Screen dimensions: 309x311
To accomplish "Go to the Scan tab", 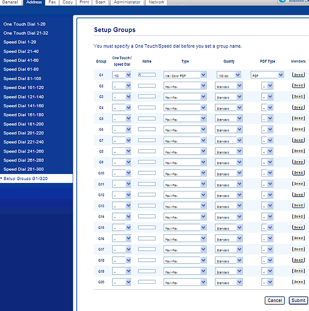I will pyautogui.click(x=100, y=2).
